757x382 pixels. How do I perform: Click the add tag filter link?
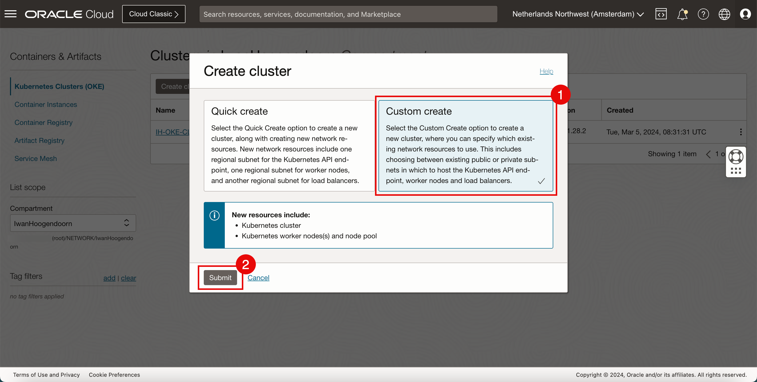click(x=109, y=278)
